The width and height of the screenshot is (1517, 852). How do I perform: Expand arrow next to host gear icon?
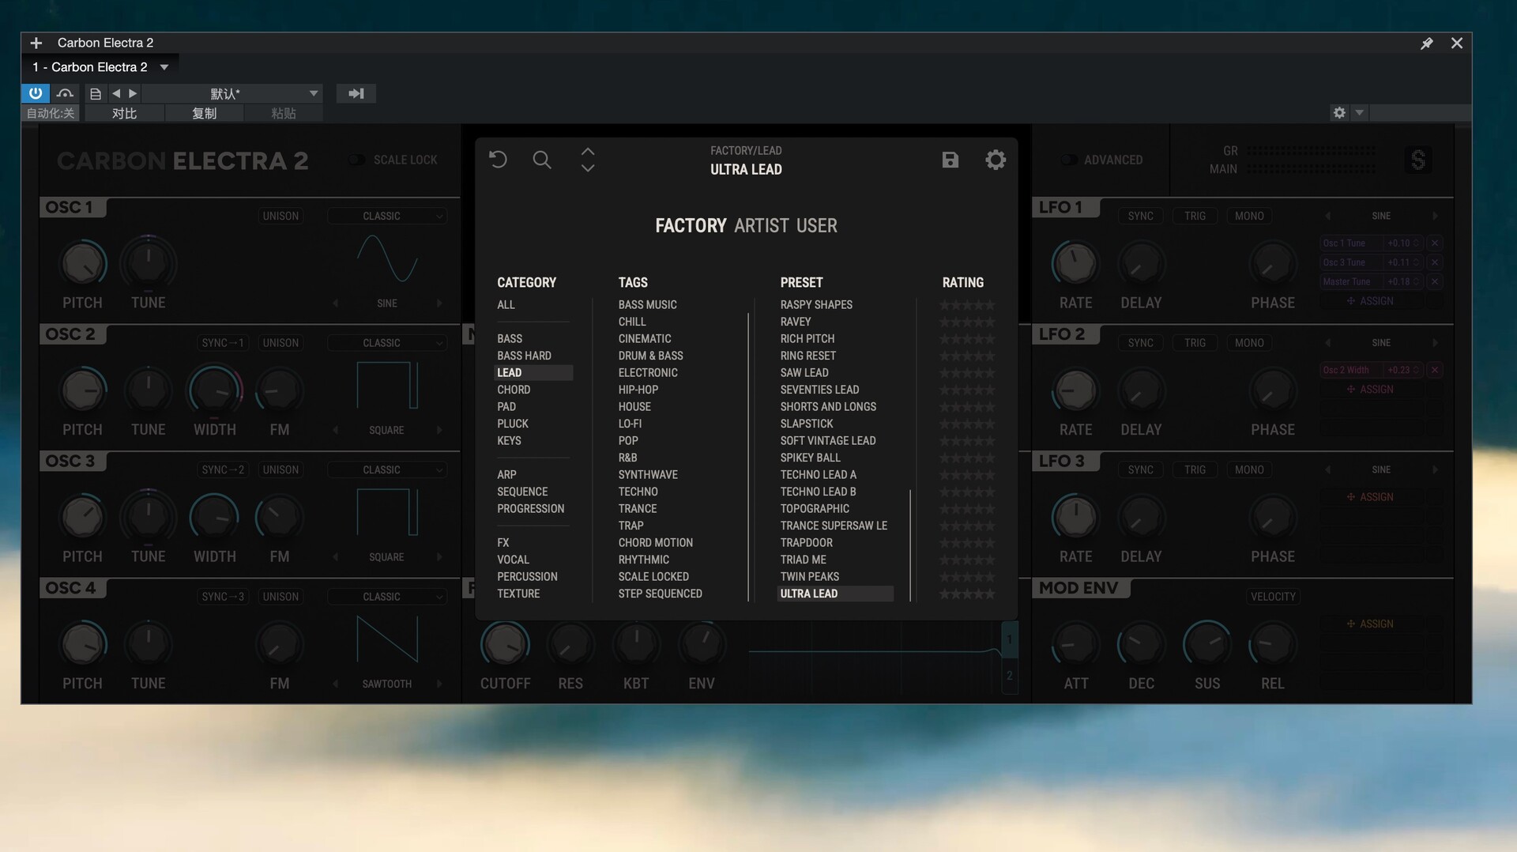pos(1360,112)
